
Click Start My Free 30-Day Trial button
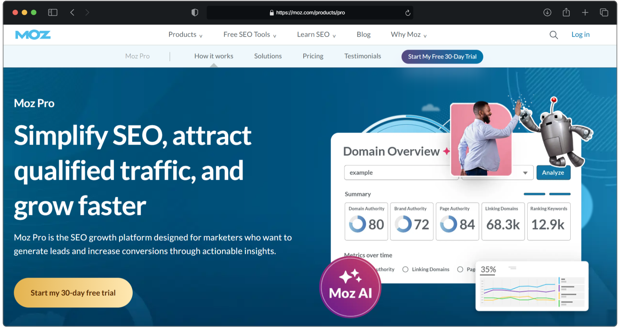click(442, 57)
